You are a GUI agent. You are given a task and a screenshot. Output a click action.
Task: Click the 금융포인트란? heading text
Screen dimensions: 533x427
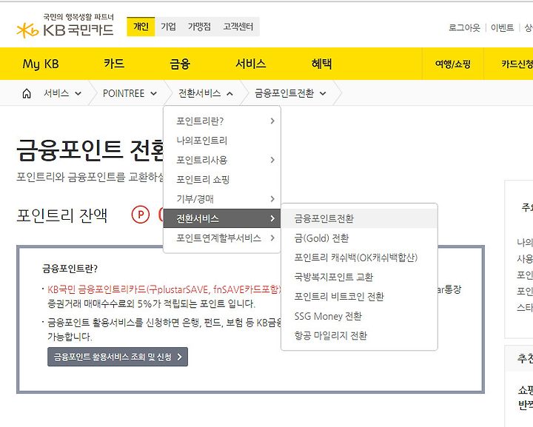tap(70, 269)
